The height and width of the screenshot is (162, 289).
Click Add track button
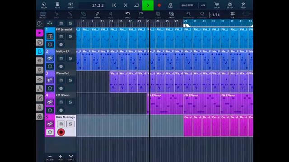point(61,157)
